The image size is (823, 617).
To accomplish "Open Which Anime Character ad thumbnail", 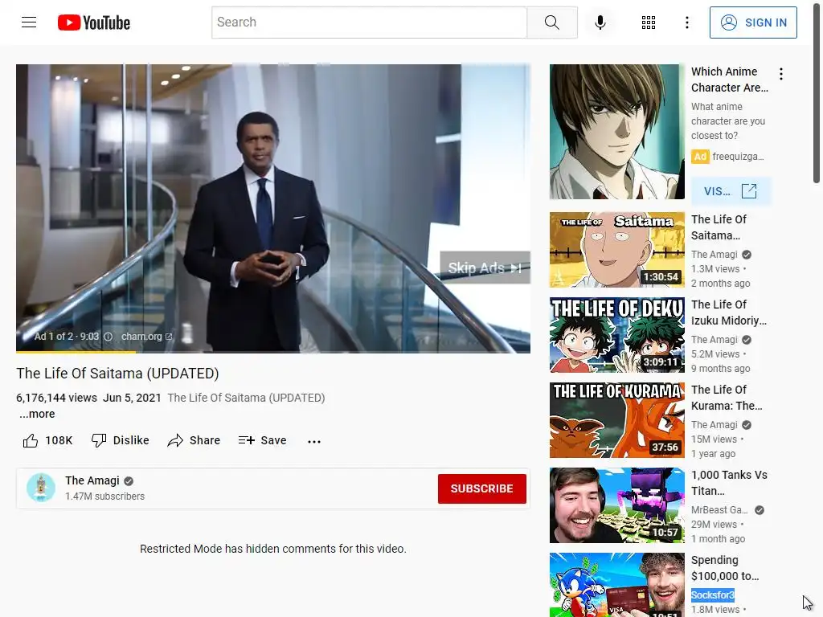I will click(x=616, y=132).
